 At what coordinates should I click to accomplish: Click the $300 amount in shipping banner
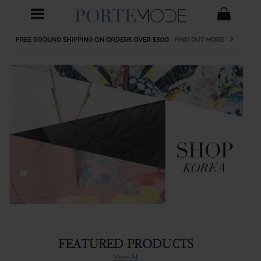[x=161, y=40]
